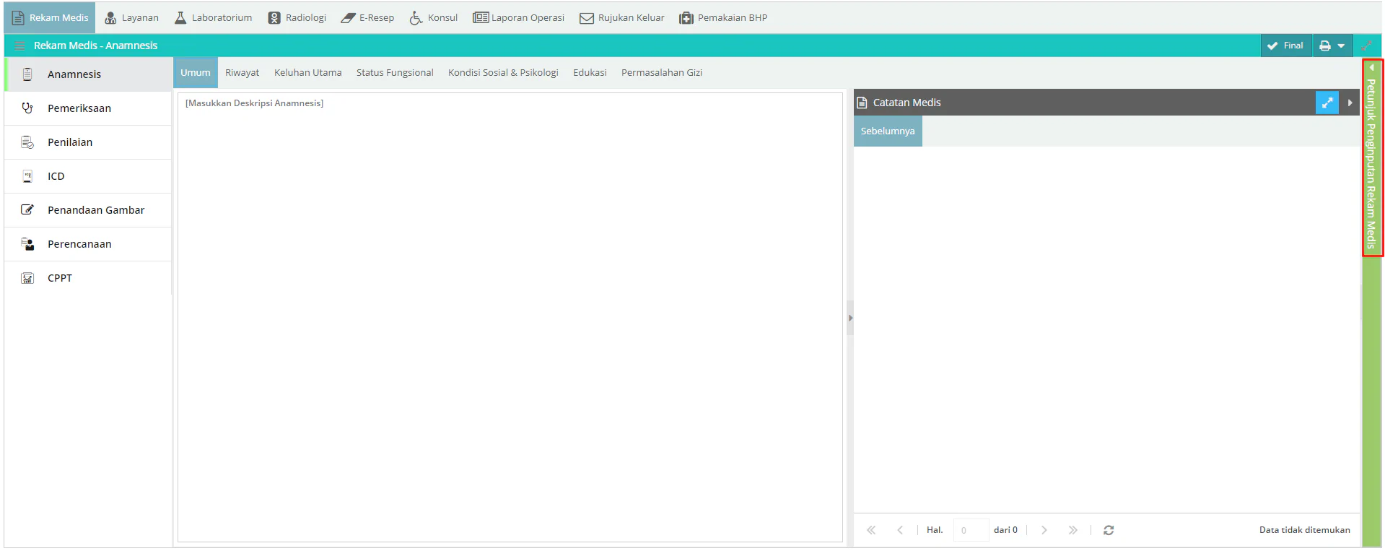The image size is (1385, 551).
Task: Select Perencanaan in the sidebar
Action: coord(88,244)
